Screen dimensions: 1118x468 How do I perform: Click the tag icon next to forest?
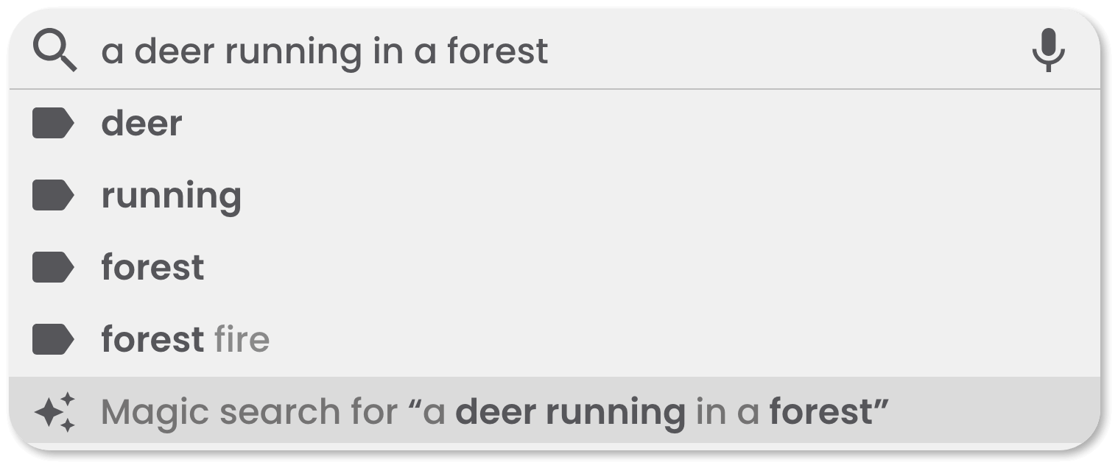pyautogui.click(x=53, y=267)
